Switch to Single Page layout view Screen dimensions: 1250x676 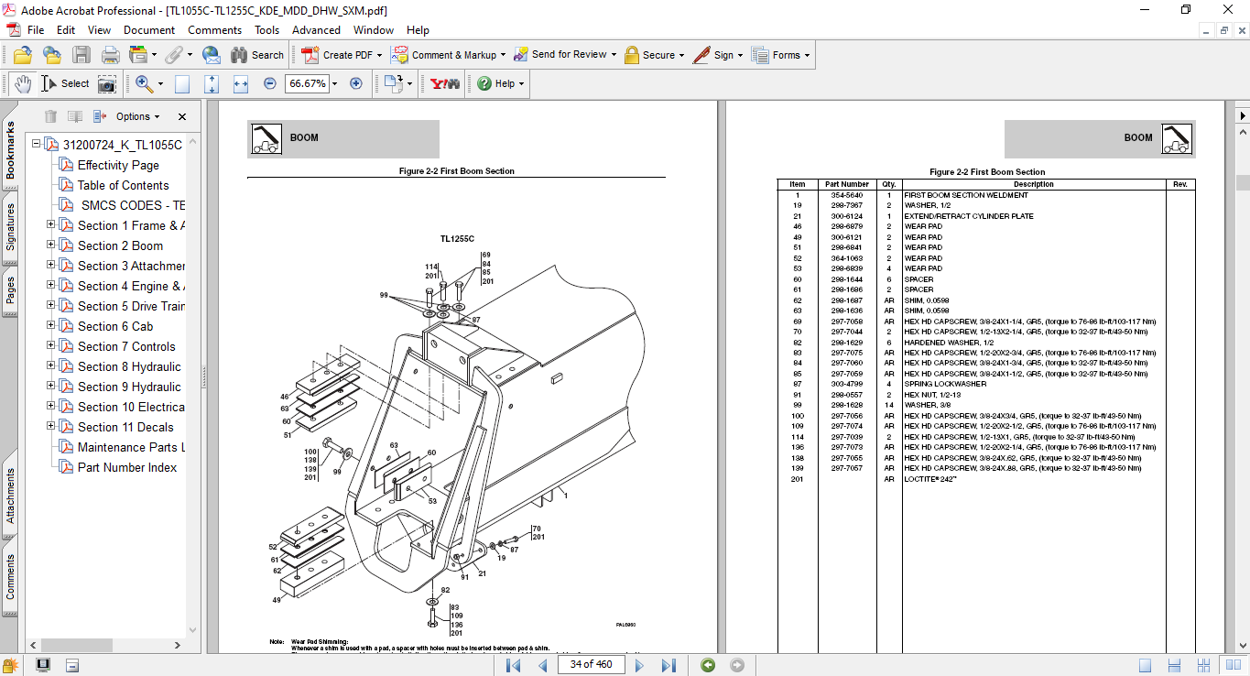(x=1145, y=665)
